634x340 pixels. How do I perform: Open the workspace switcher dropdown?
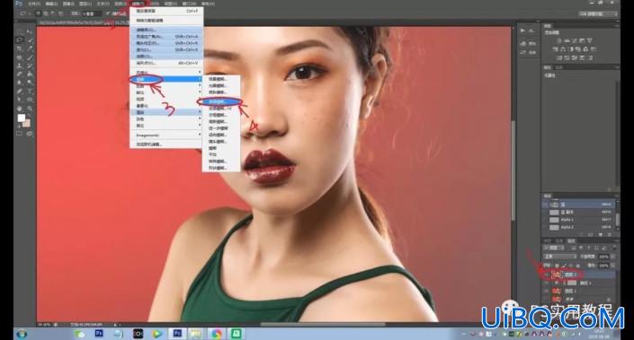click(x=598, y=13)
